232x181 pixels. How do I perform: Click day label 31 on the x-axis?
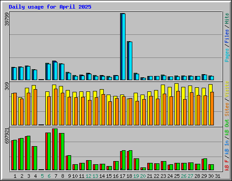217,176
